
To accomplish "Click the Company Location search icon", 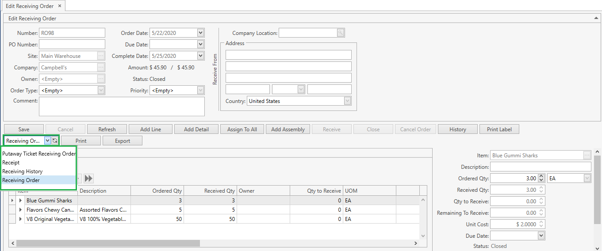I will (340, 33).
